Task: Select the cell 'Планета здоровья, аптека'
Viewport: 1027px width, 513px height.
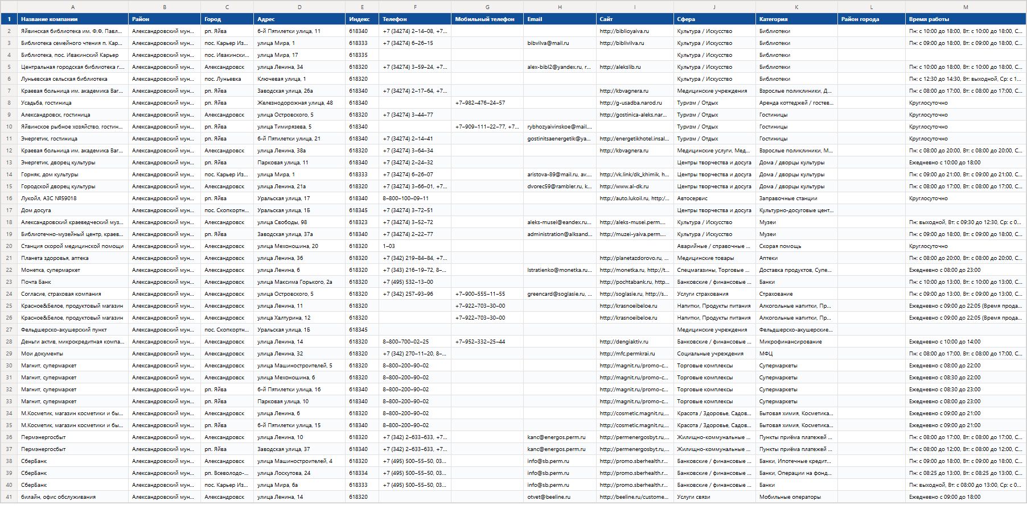Action: click(73, 258)
